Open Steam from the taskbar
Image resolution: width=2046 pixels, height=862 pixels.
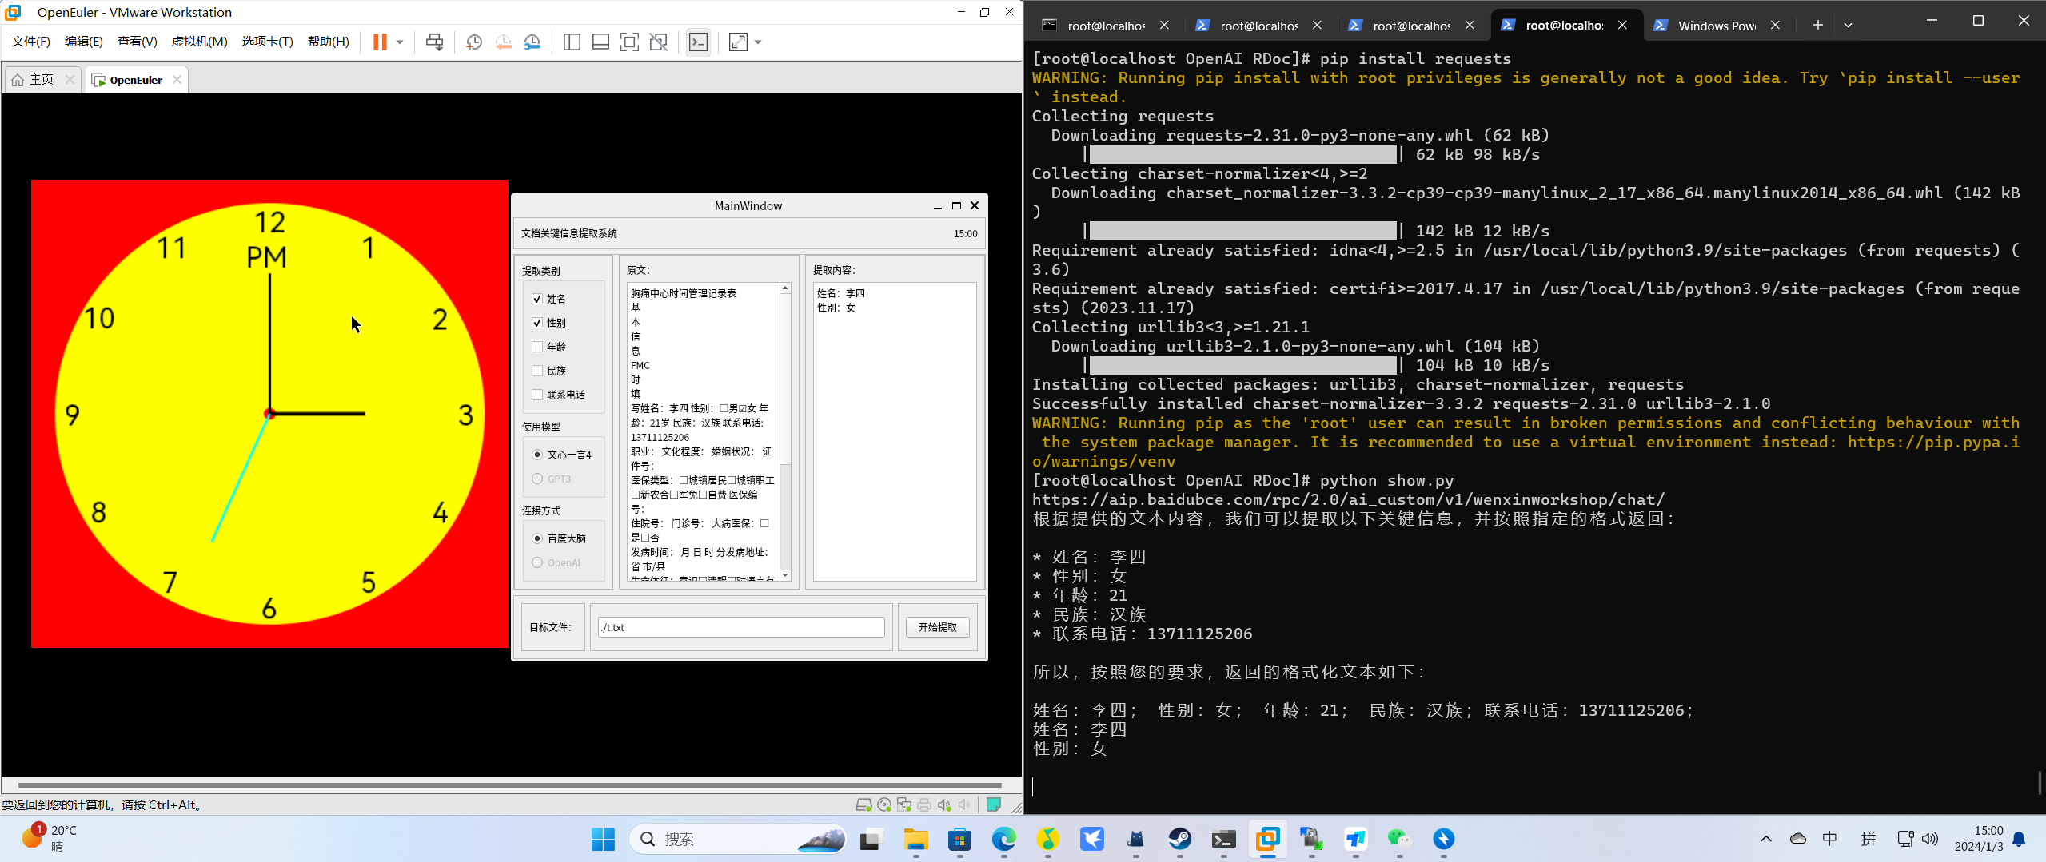click(x=1180, y=839)
